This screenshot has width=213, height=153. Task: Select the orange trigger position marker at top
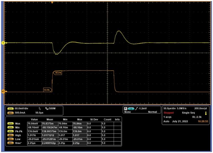tap(52, 2)
